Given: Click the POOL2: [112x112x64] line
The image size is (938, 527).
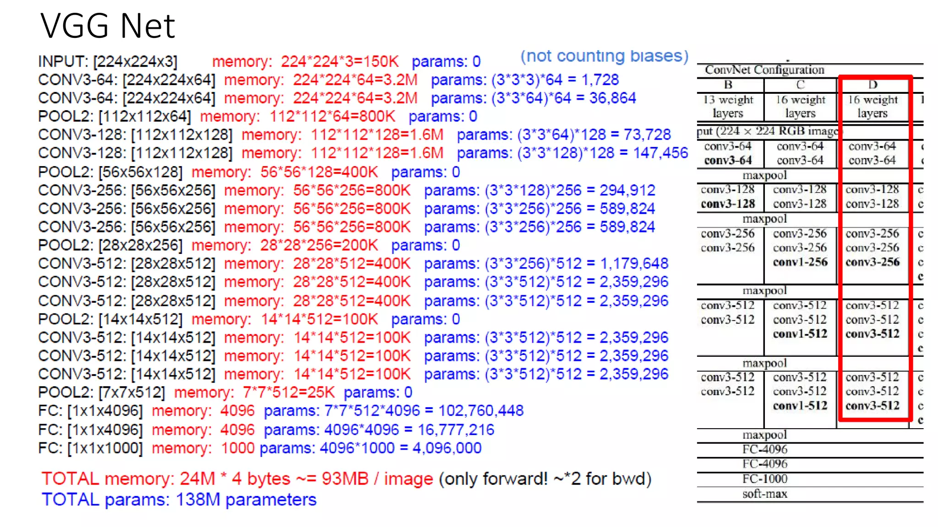Looking at the screenshot, I should (x=114, y=116).
